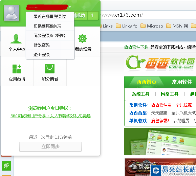Open the Microso bookmark folder

pyautogui.click(x=152, y=26)
